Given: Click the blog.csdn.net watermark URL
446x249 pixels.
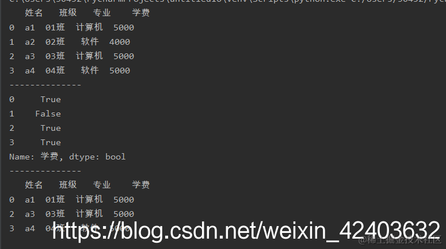Looking at the screenshot, I should click(x=246, y=231).
